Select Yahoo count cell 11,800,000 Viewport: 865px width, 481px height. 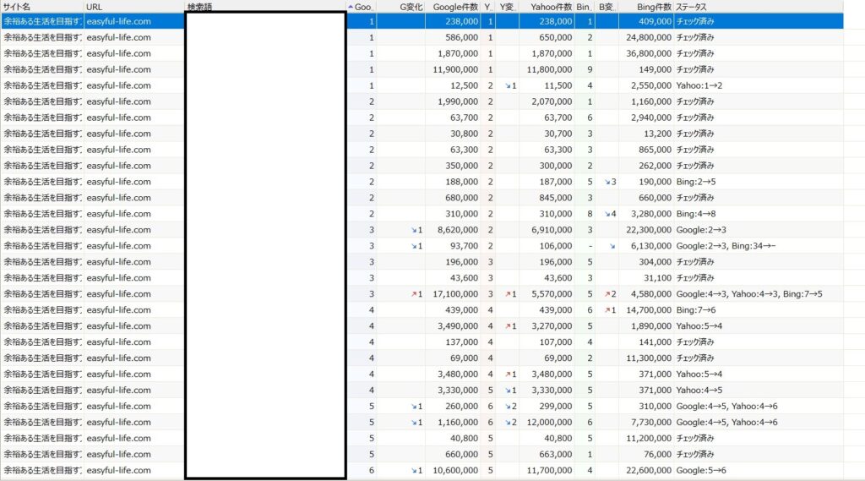549,69
